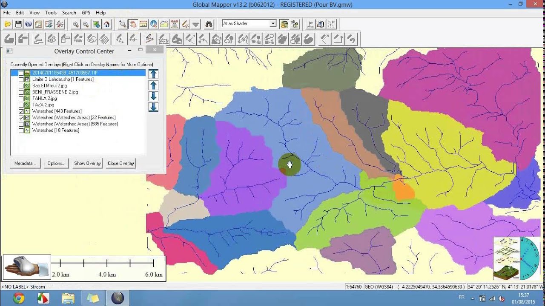Open the Search menu
This screenshot has height=306, width=545.
tap(69, 13)
